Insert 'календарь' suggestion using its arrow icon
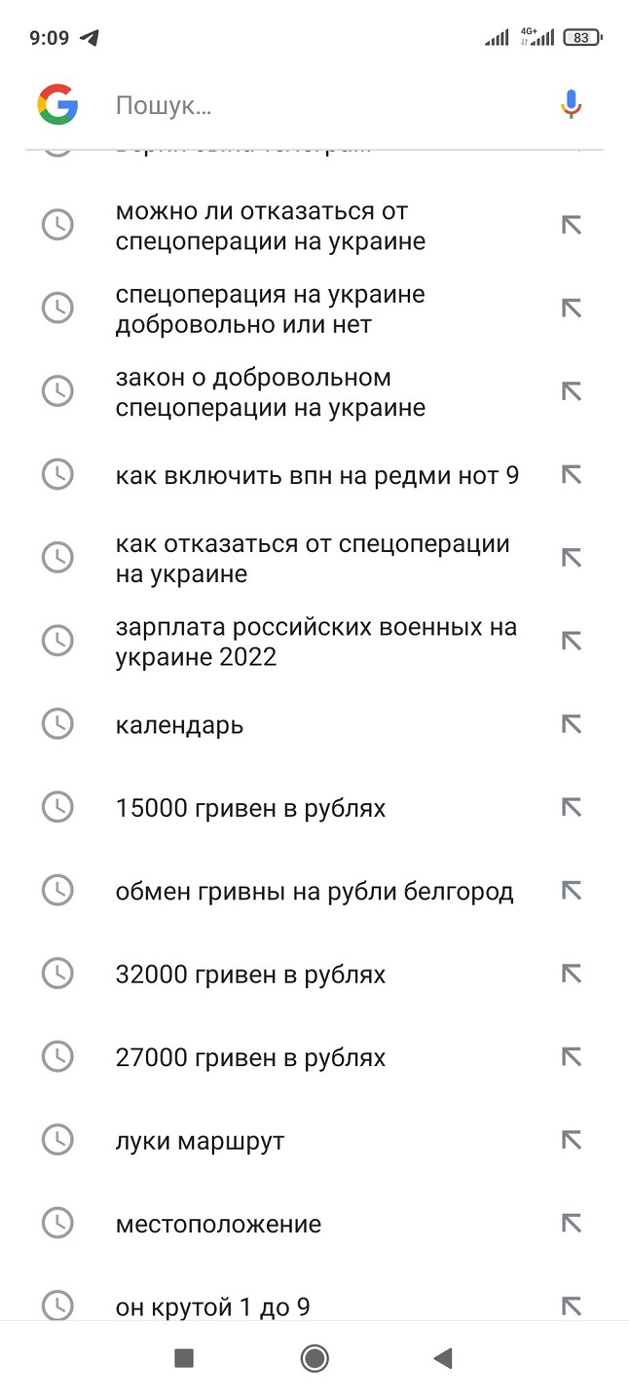 (572, 724)
